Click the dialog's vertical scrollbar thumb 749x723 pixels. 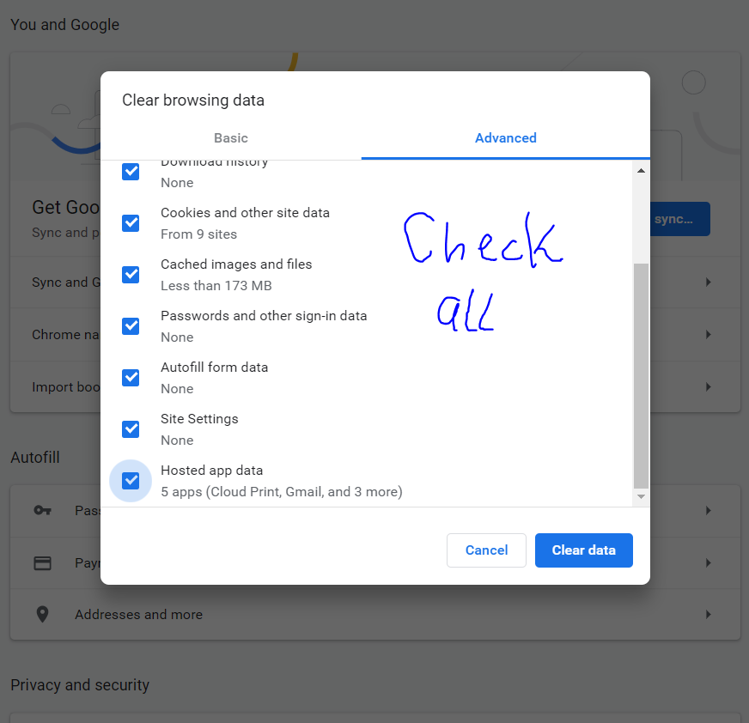click(641, 376)
